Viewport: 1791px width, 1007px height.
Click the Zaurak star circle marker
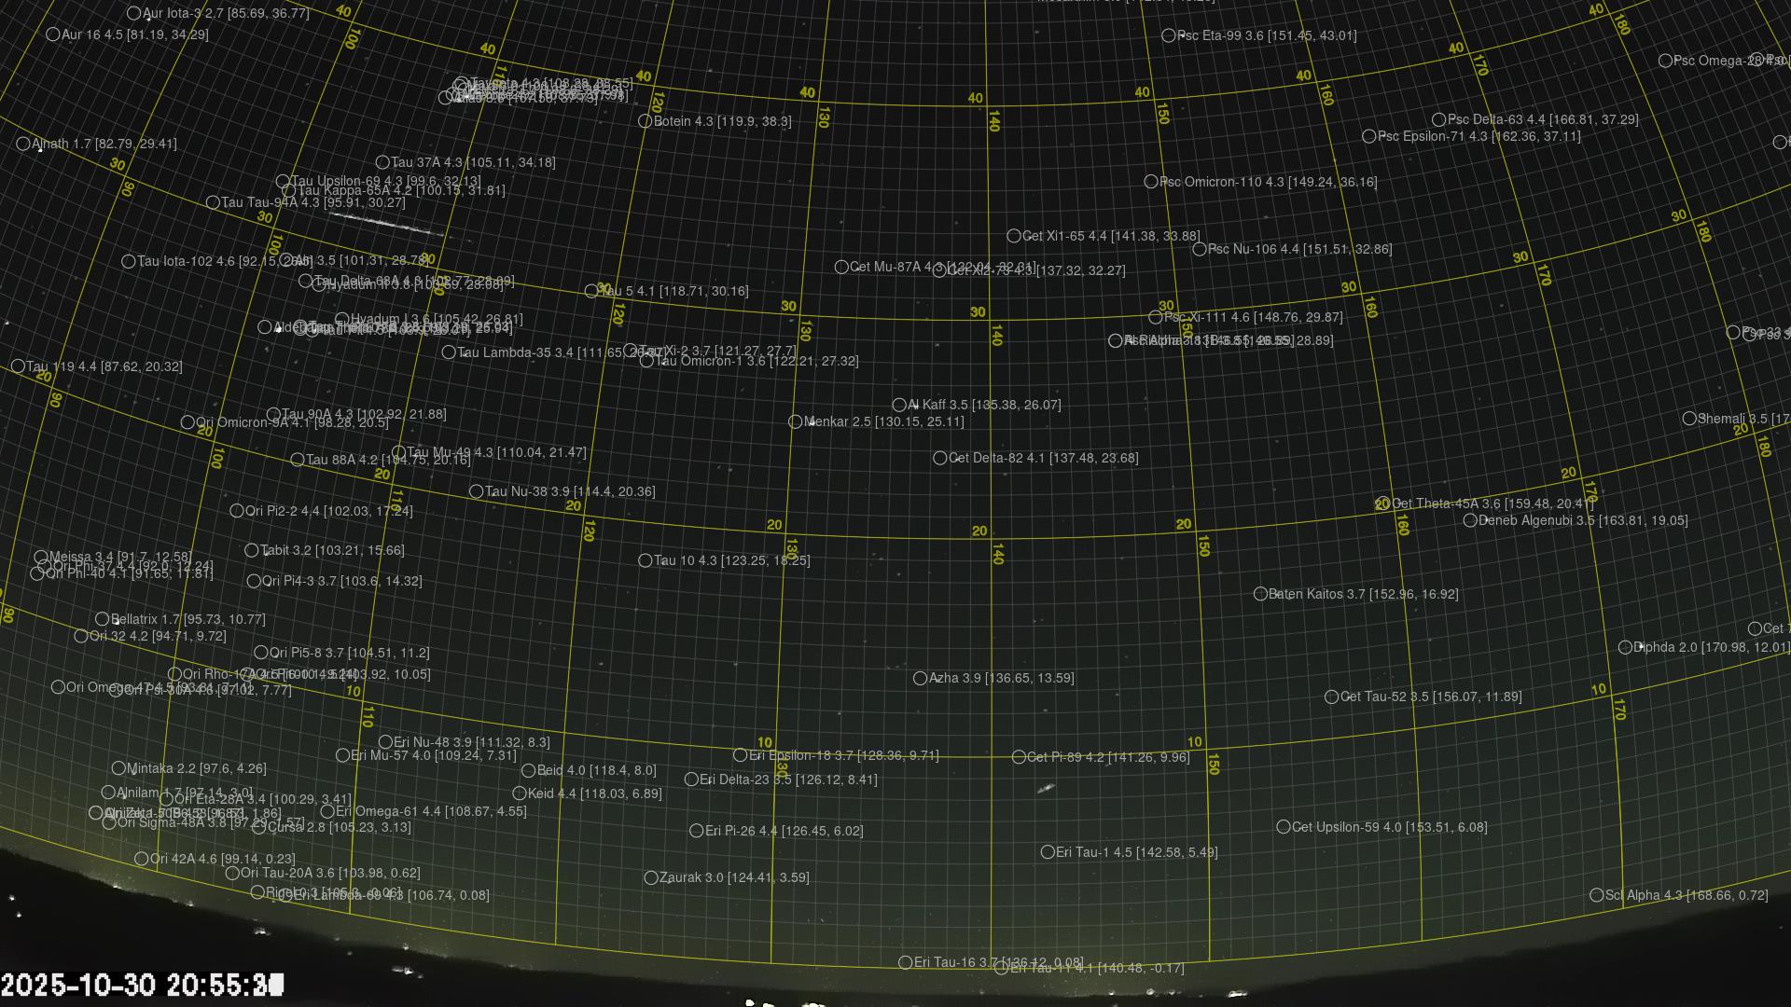tap(651, 877)
